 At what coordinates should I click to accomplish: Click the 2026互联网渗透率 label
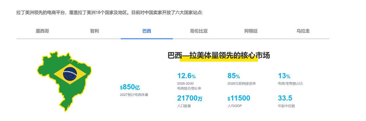tap(242, 83)
